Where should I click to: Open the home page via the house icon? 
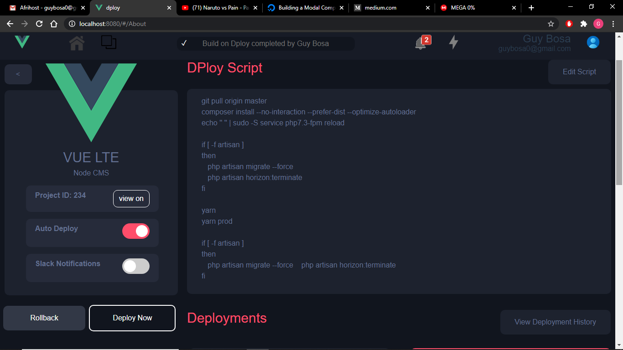point(76,42)
